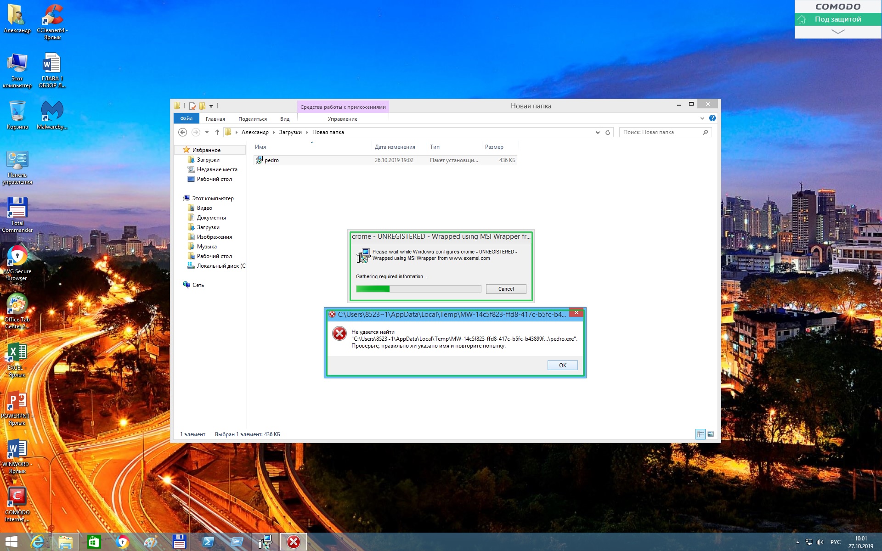This screenshot has height=551, width=882.
Task: Click Internet Explorer taskbar icon
Action: 37,542
